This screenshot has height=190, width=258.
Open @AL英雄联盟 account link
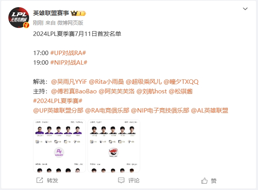[209, 110]
